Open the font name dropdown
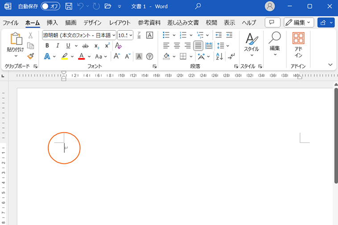Image resolution: width=338 pixels, height=225 pixels. pyautogui.click(x=114, y=35)
